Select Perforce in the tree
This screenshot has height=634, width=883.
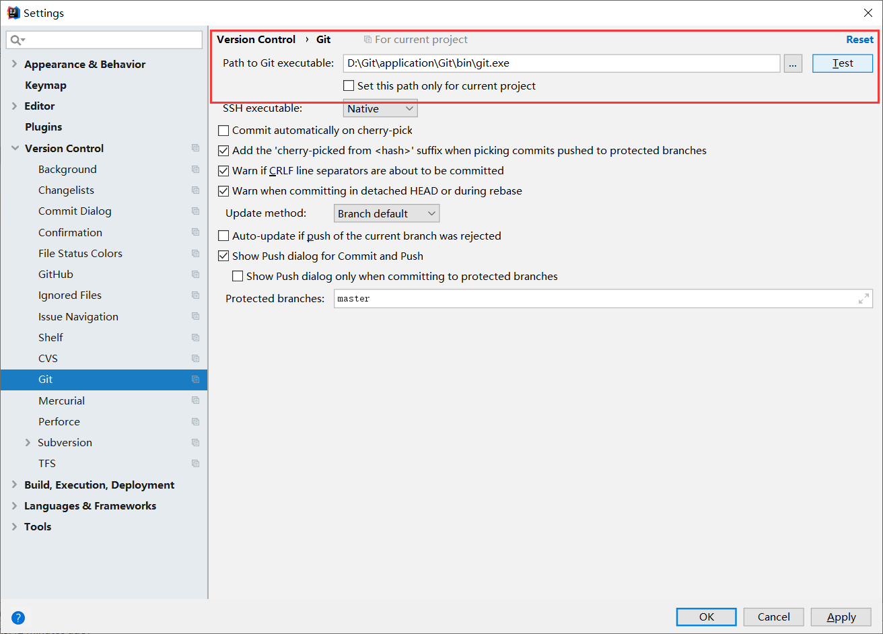click(x=59, y=421)
